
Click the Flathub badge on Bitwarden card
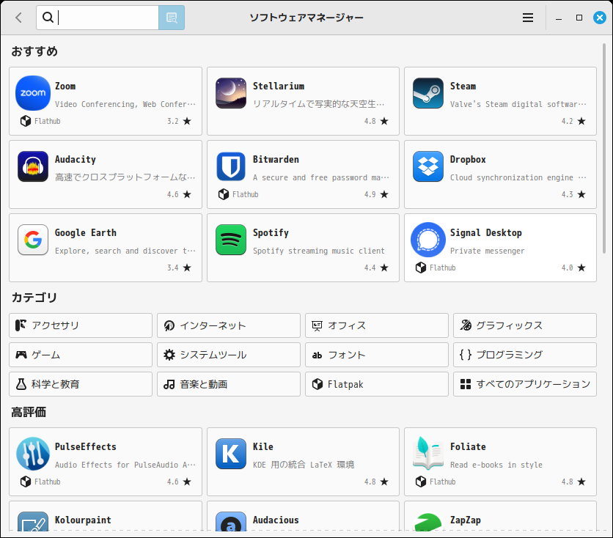click(238, 194)
